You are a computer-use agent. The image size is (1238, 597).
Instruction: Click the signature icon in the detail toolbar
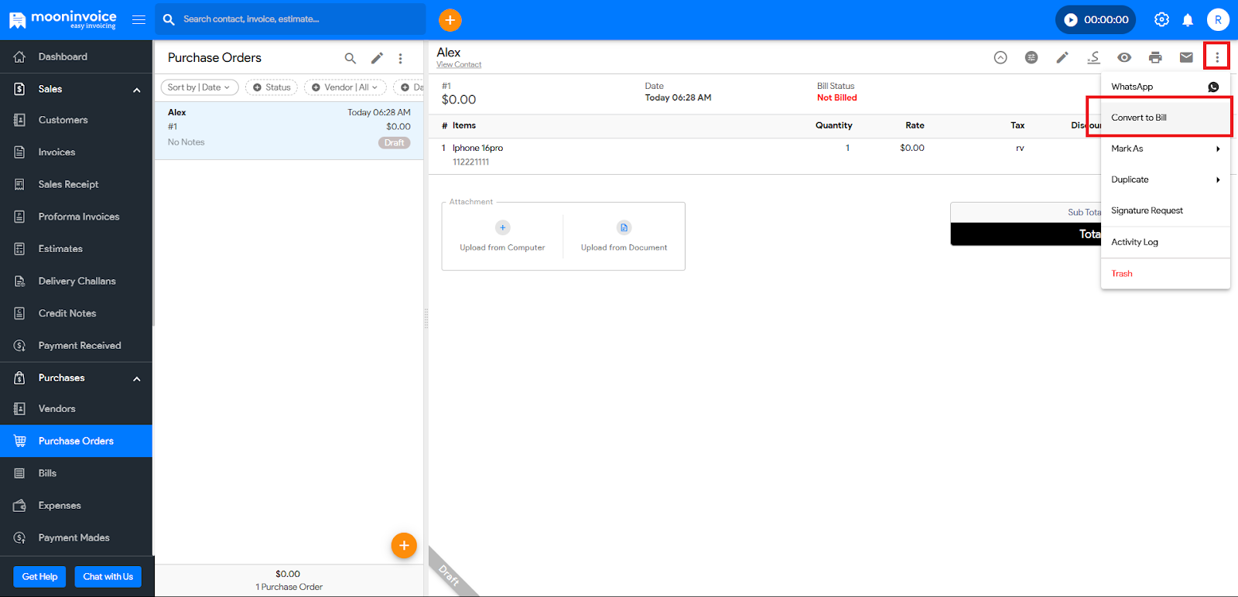(x=1093, y=57)
